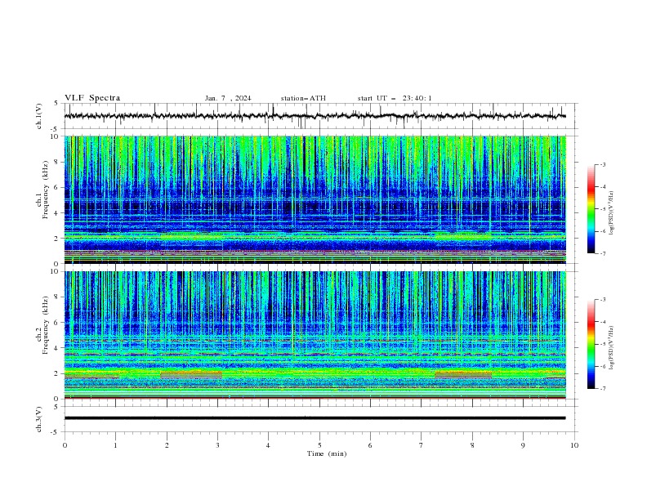Click the 'ch.1(V)' waveform axis label
Image resolution: width=647 pixels, height=500 pixels.
(x=39, y=116)
